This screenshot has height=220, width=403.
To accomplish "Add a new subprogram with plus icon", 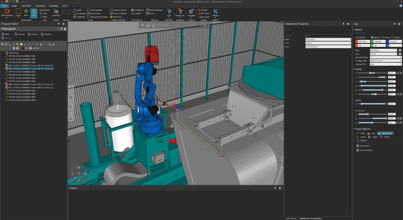I will click(58, 29).
